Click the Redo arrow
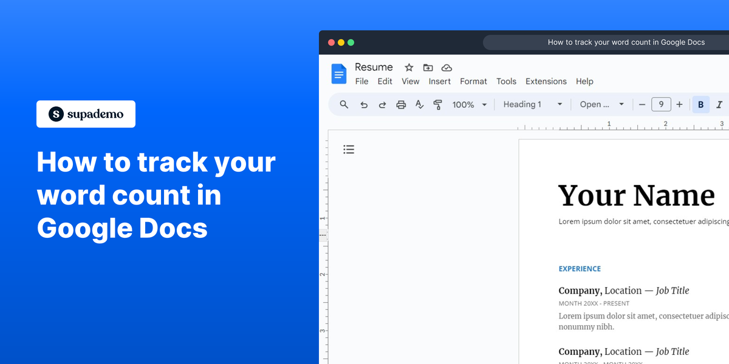 point(382,104)
